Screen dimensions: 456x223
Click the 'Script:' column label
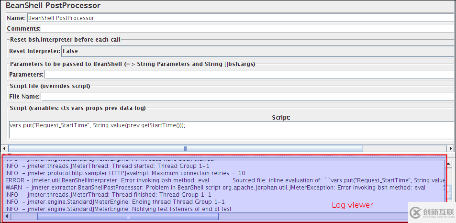281,117
